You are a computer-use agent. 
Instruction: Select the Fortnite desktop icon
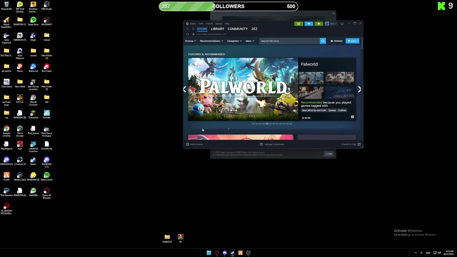tap(46, 115)
